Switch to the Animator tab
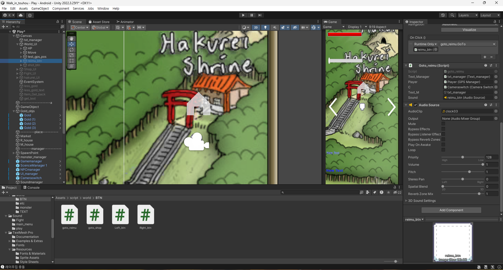503x270 pixels. [x=125, y=22]
